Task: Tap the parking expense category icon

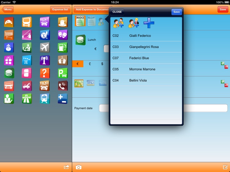Action: click(63, 73)
